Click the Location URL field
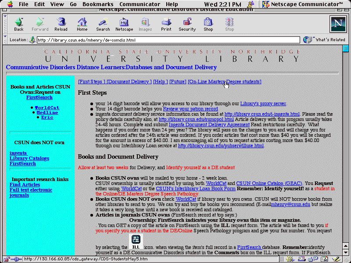Image resolution: width=351 pixels, height=263 pixels. click(168, 40)
